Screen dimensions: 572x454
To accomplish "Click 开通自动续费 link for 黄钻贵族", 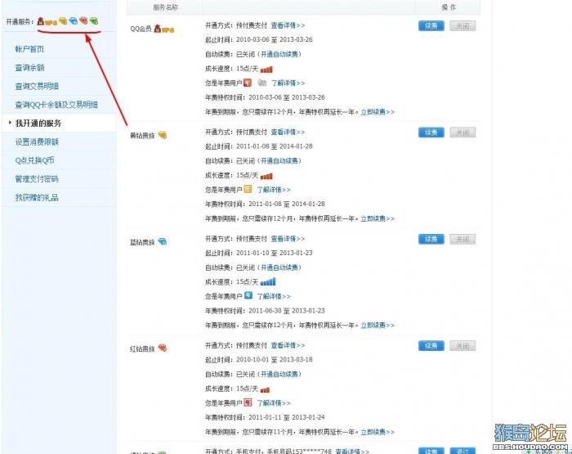I will (279, 161).
